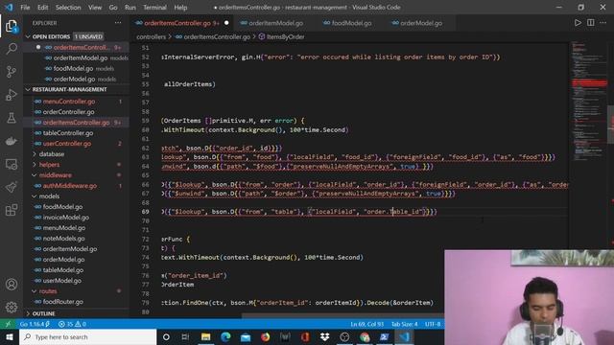Open the Extensions view
Viewport: 614px width, 345px height.
12,210
